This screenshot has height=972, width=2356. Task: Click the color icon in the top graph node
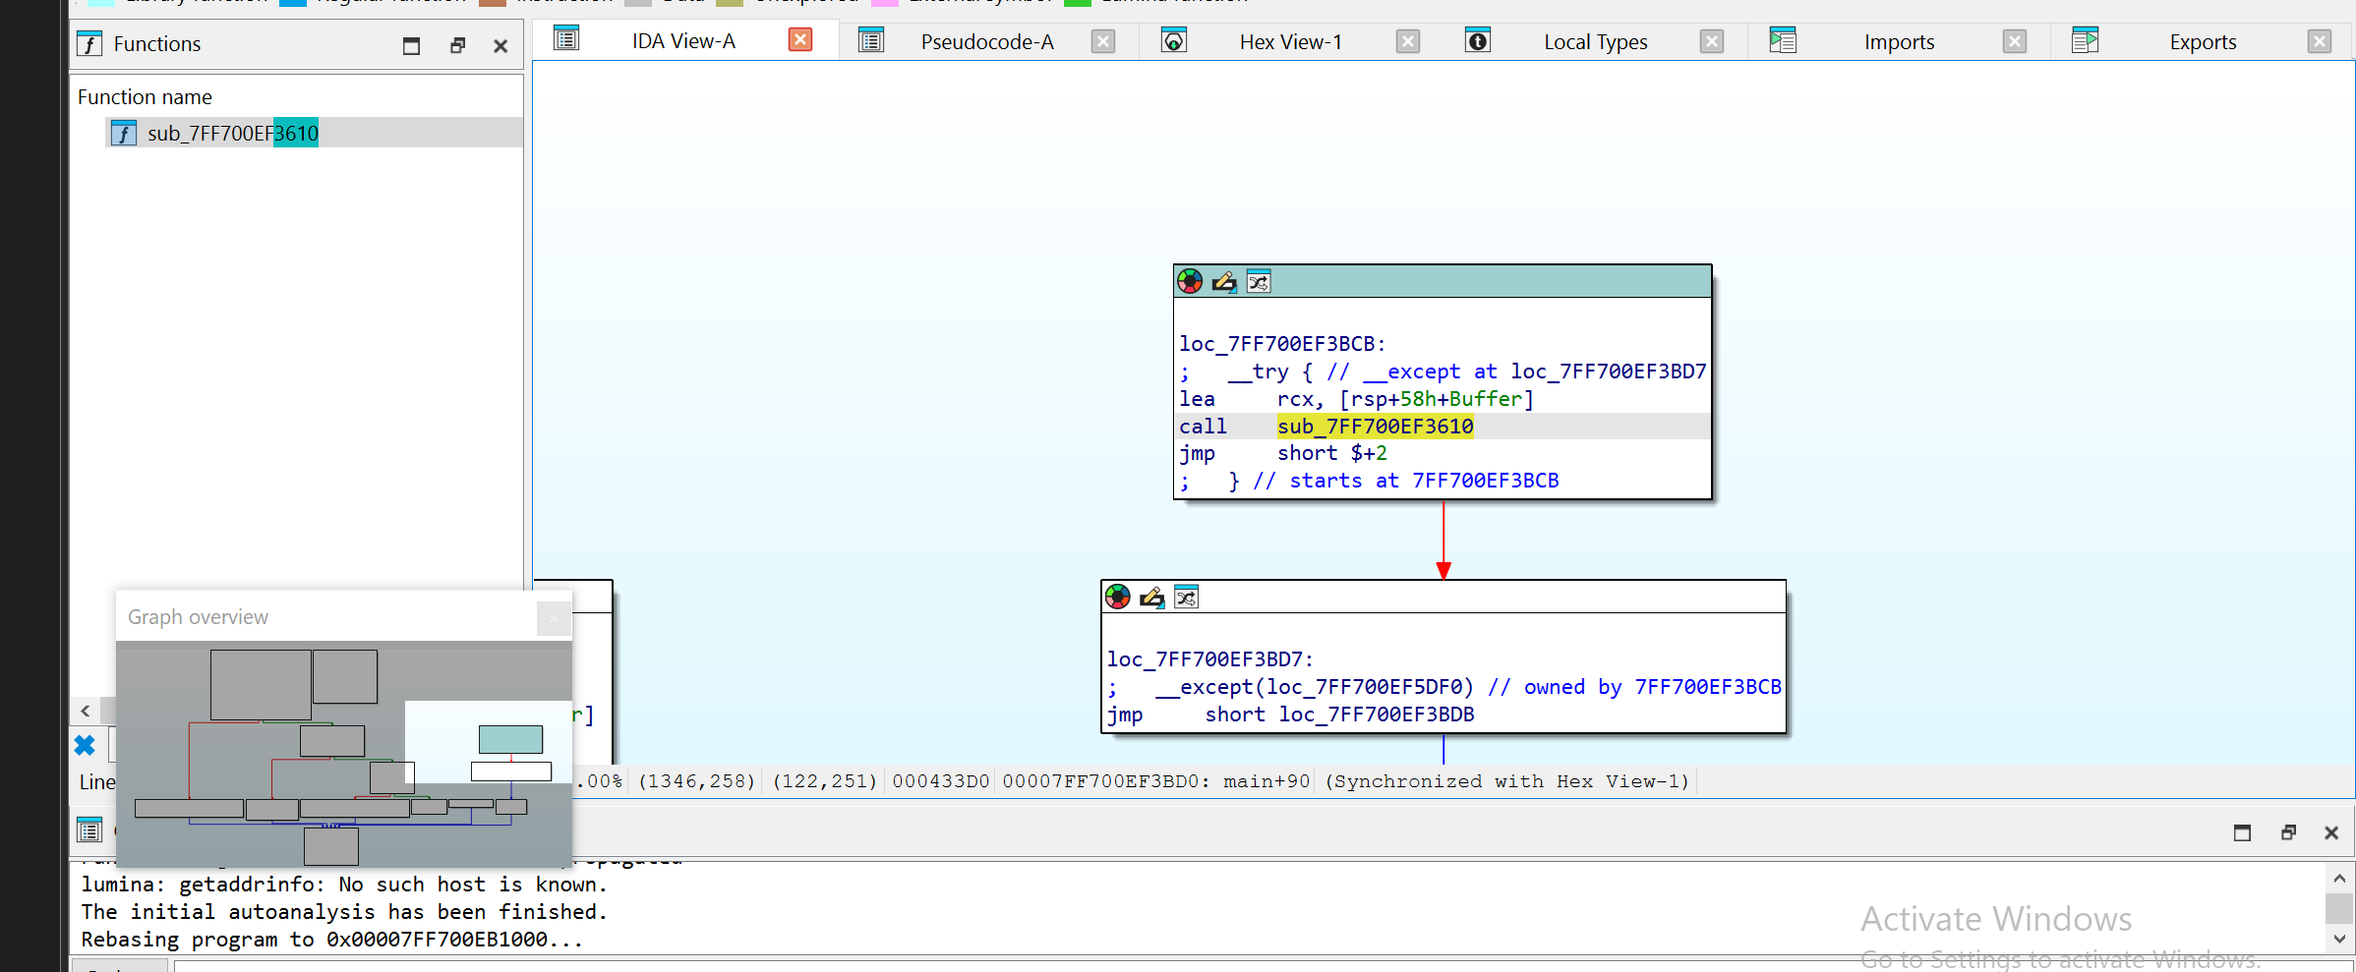(x=1190, y=282)
